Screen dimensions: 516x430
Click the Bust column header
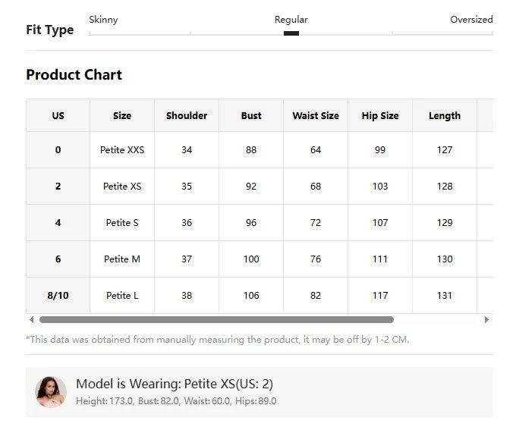pyautogui.click(x=251, y=115)
